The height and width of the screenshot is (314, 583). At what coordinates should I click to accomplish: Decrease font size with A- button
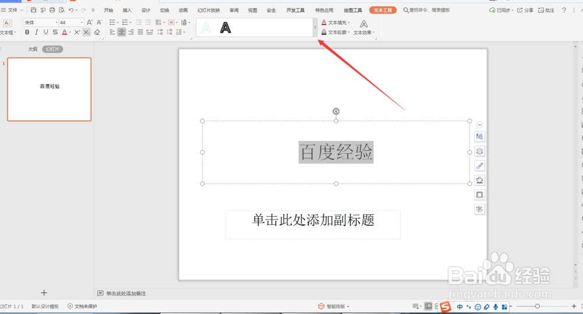(99, 23)
